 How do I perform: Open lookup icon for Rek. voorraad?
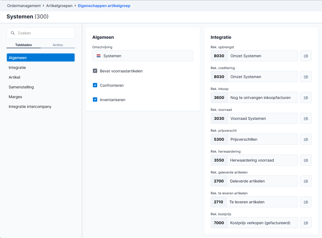click(305, 118)
